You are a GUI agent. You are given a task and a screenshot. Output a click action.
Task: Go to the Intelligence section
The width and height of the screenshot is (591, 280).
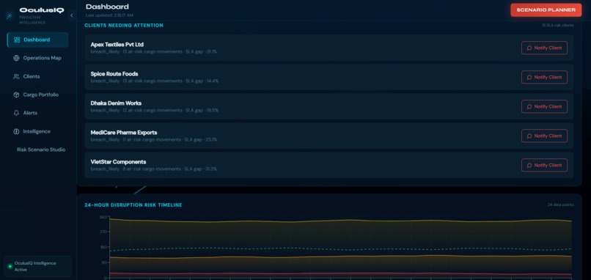pos(37,131)
